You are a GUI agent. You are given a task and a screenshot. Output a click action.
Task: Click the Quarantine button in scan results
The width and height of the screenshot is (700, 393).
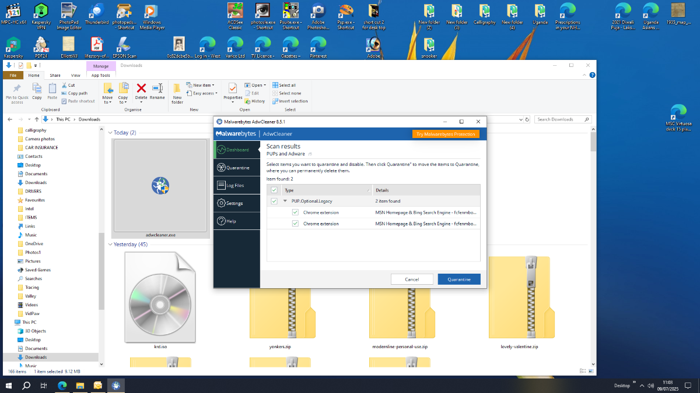click(x=459, y=279)
